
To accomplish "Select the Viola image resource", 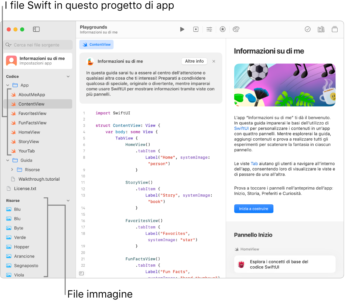I will tap(38, 275).
